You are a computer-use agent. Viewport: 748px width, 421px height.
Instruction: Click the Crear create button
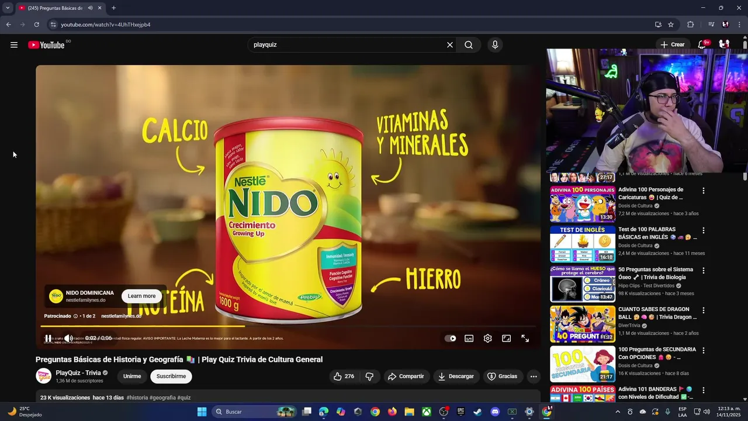[672, 44]
